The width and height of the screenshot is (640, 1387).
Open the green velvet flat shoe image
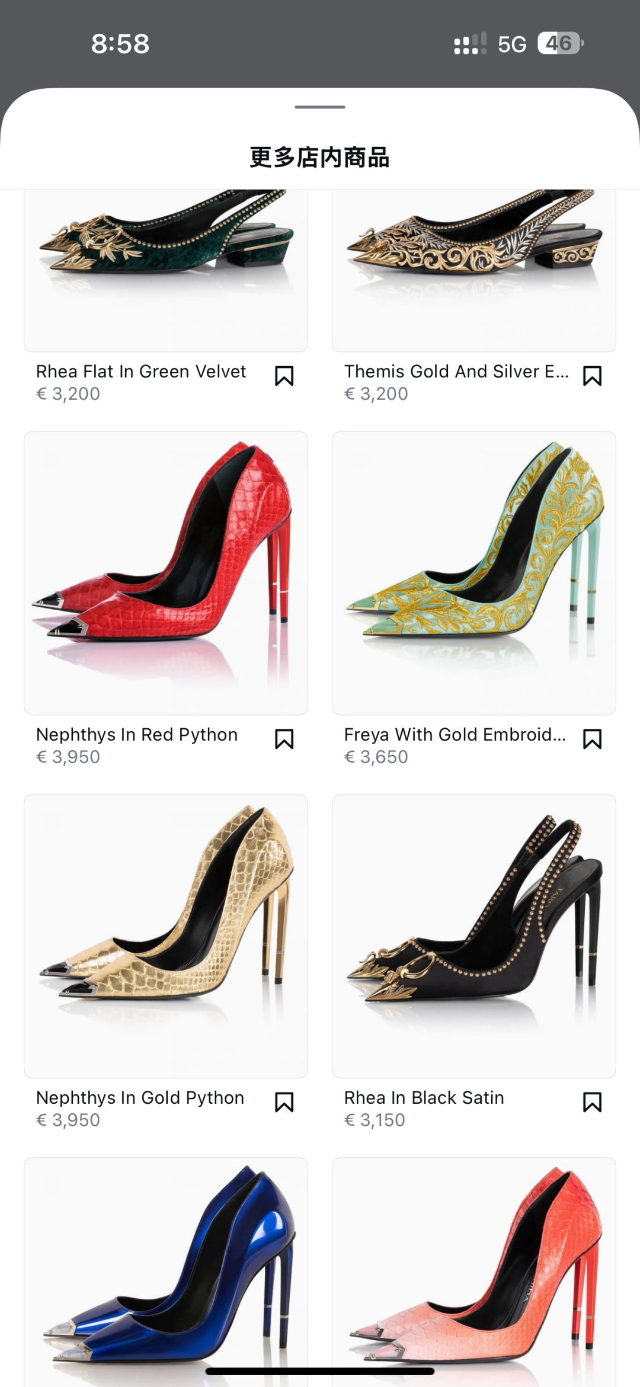pos(166,271)
